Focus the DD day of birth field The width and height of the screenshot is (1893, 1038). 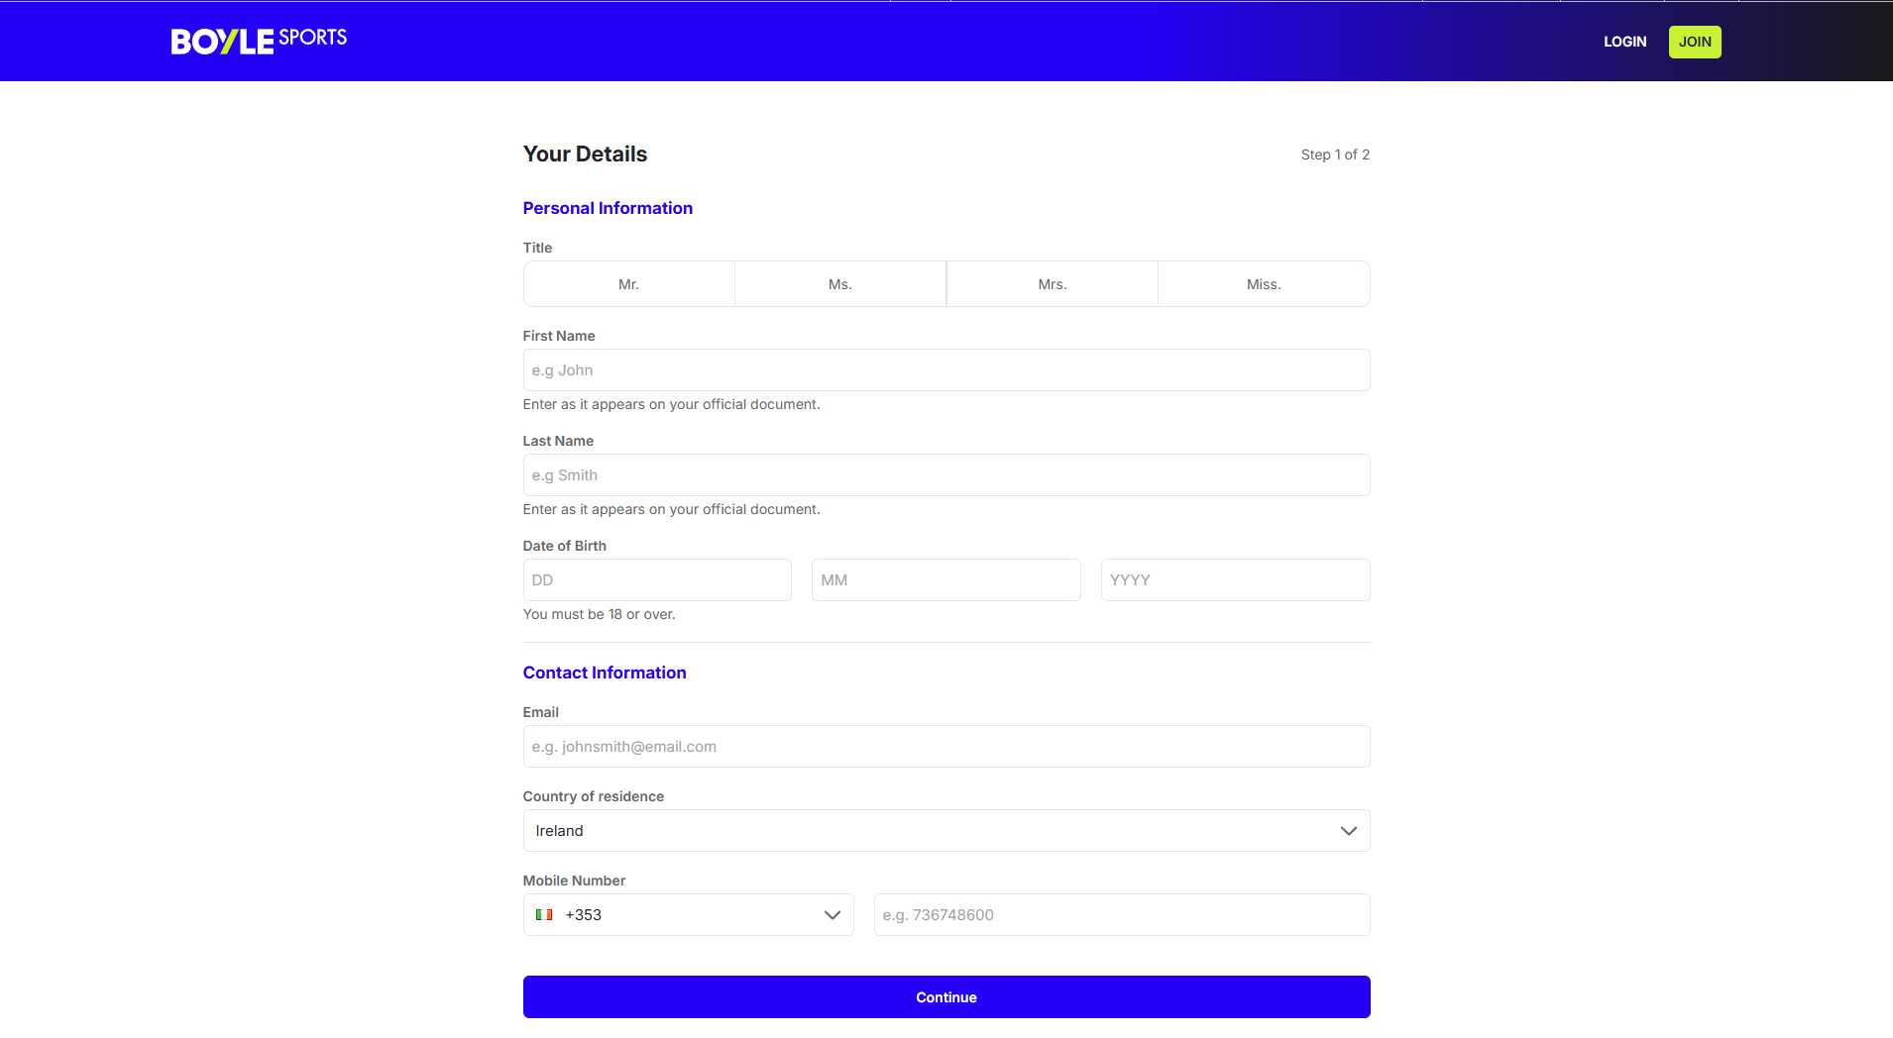(x=657, y=580)
